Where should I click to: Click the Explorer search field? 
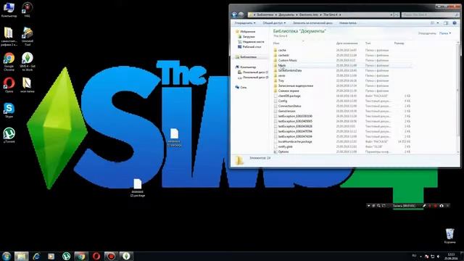tap(431, 14)
